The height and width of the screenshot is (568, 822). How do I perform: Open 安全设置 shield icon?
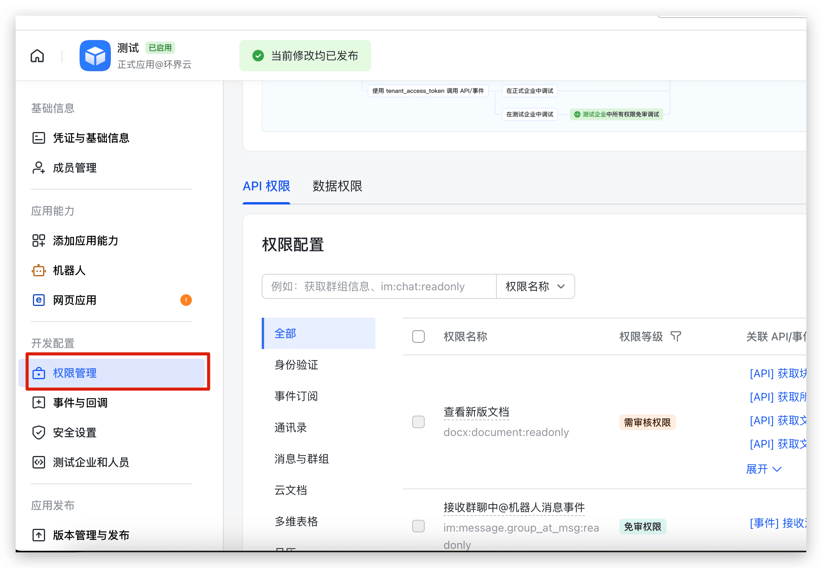pyautogui.click(x=38, y=432)
